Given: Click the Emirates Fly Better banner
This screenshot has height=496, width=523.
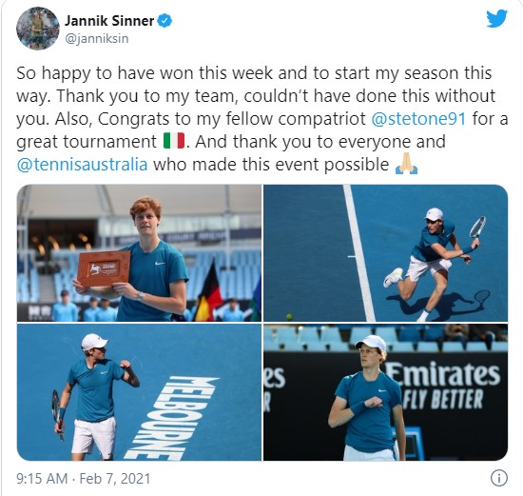Looking at the screenshot, I should point(444,386).
